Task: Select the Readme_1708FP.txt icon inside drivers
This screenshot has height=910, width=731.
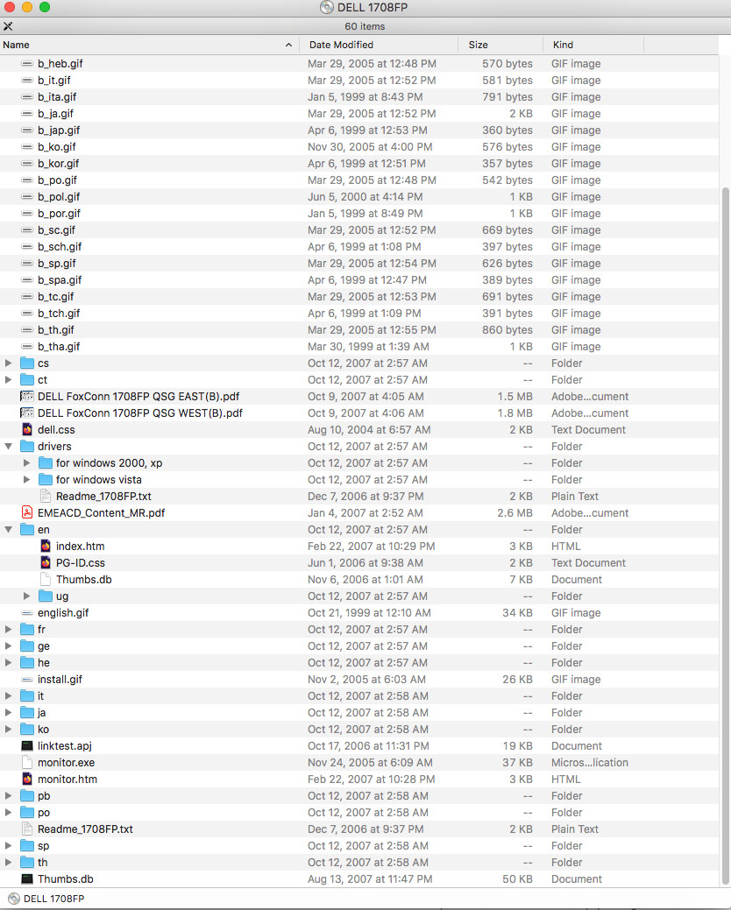Action: point(46,497)
